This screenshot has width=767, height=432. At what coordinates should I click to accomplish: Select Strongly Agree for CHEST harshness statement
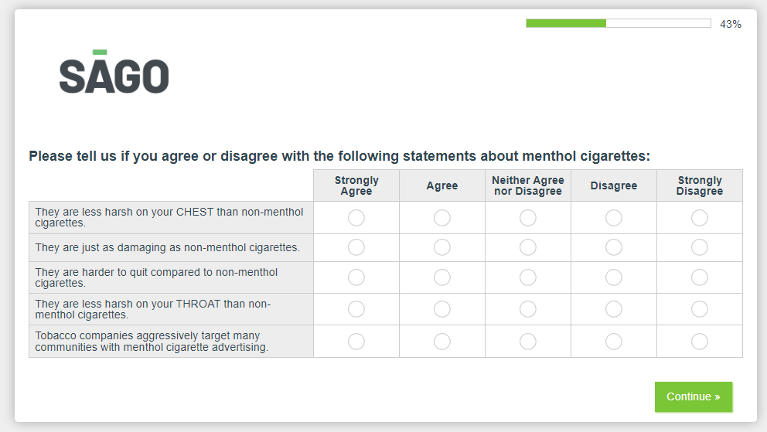(356, 218)
